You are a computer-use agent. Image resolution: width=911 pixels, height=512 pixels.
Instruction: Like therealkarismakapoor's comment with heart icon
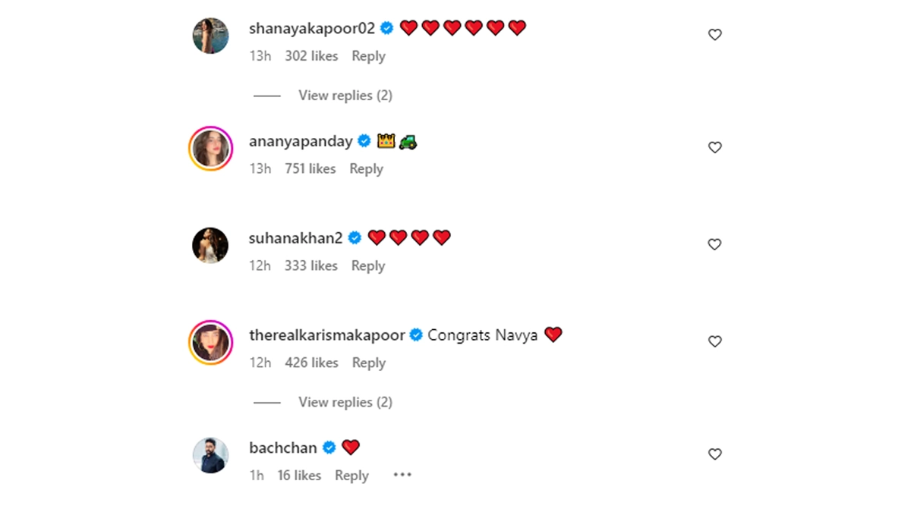click(714, 341)
